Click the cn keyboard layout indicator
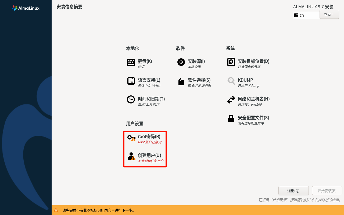 tap(306, 15)
